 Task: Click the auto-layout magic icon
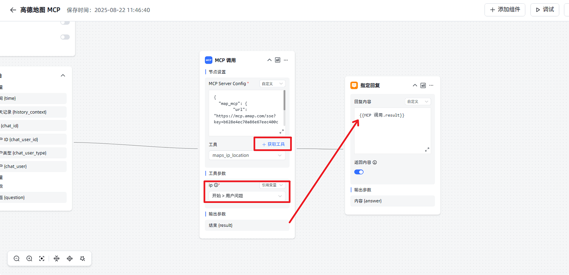click(x=82, y=259)
